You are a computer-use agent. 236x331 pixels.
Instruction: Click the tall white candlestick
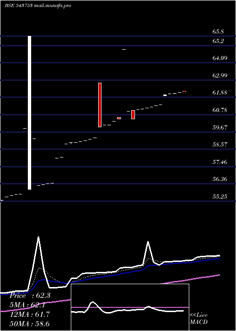[x=29, y=113]
